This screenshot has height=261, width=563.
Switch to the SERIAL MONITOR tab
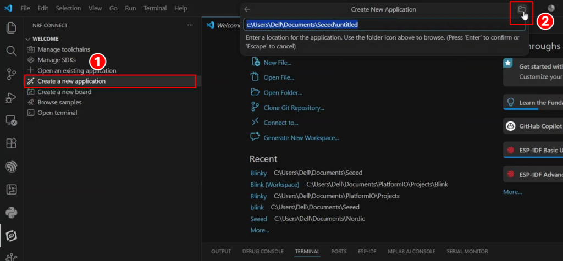coord(467,252)
